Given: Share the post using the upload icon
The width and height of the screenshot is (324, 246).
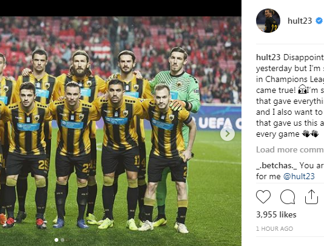Looking at the screenshot, I should [x=311, y=197].
